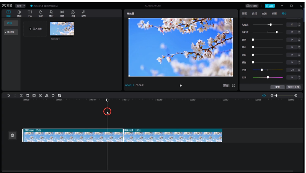This screenshot has height=173, width=306.
Task: Switch to the 音频 tab in properties panel
Action: click(254, 13)
